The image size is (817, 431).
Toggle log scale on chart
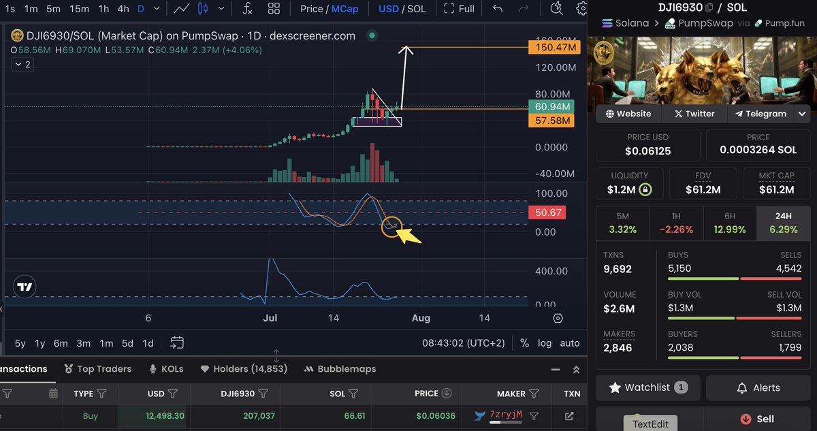point(545,343)
